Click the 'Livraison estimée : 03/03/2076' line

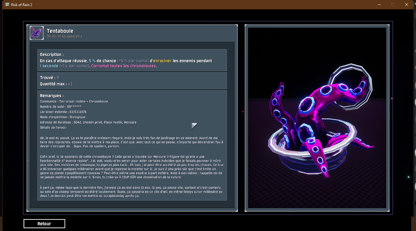pos(63,112)
